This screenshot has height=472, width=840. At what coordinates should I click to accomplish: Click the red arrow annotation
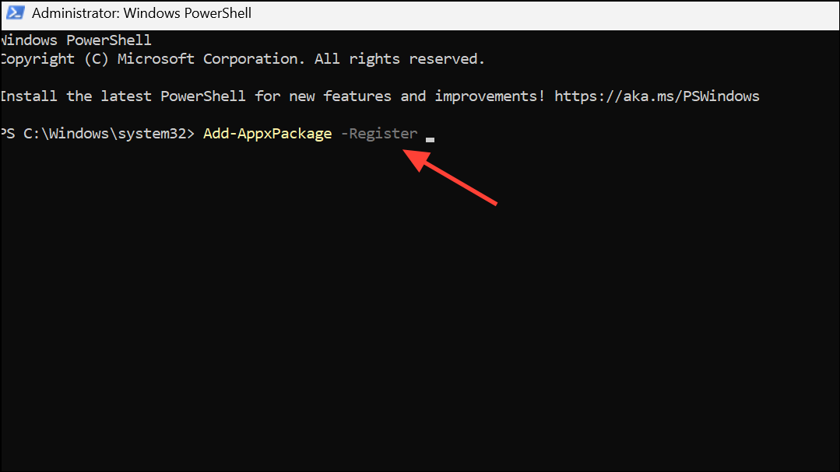pos(455,177)
